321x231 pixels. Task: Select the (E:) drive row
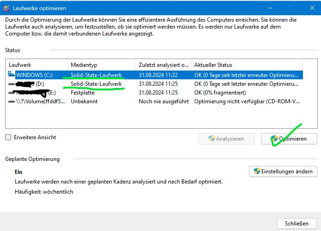click(155, 93)
